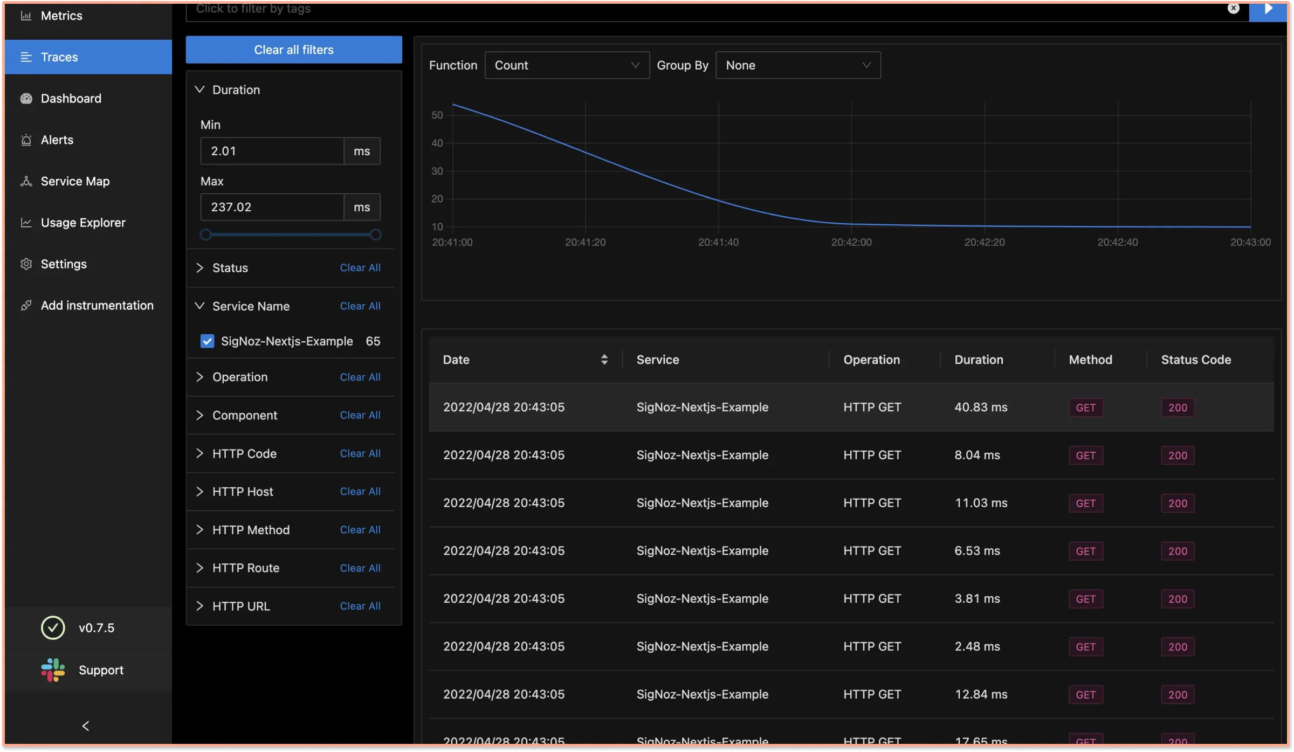1294x752 pixels.
Task: Click the Max duration input field
Action: (x=272, y=207)
